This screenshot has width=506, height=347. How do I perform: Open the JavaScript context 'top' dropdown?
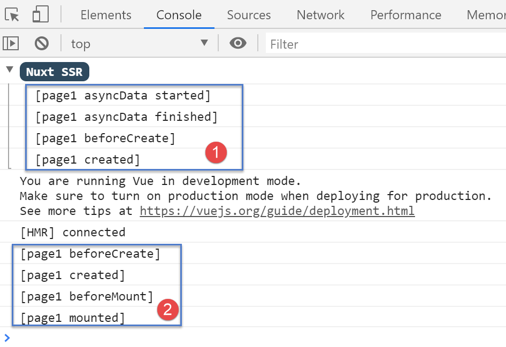point(139,43)
